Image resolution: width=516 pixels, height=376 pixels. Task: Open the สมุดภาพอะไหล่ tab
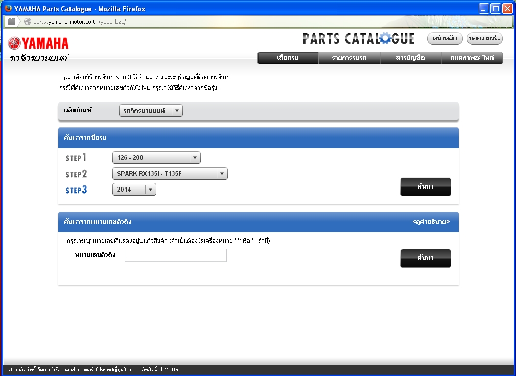472,58
